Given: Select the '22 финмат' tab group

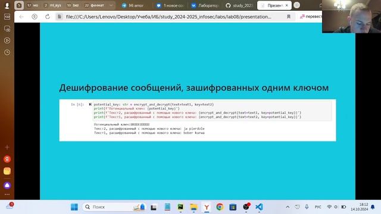Looking at the screenshot, I should pyautogui.click(x=94, y=5).
